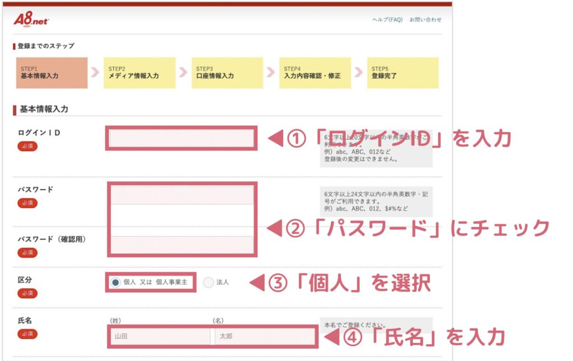Screen dimensions: 573x361
Task: Click the 必須 badge under 区分
Action: coord(27,293)
